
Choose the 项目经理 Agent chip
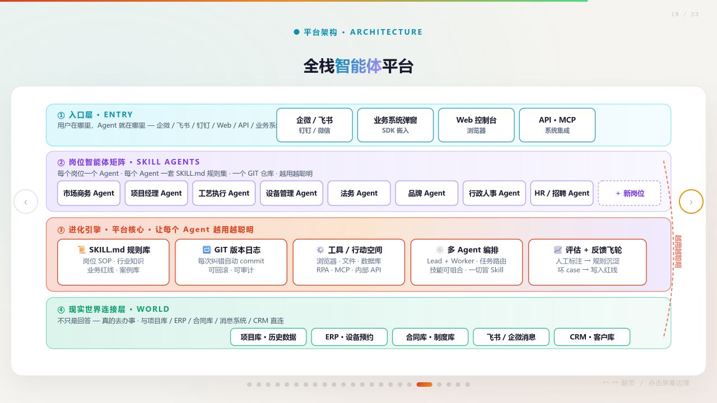[x=156, y=193]
